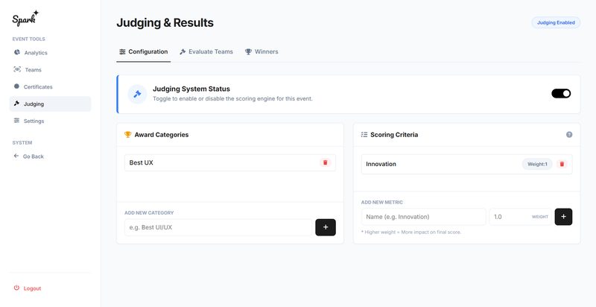Open the Winners tab
This screenshot has width=596, height=307.
pos(261,52)
